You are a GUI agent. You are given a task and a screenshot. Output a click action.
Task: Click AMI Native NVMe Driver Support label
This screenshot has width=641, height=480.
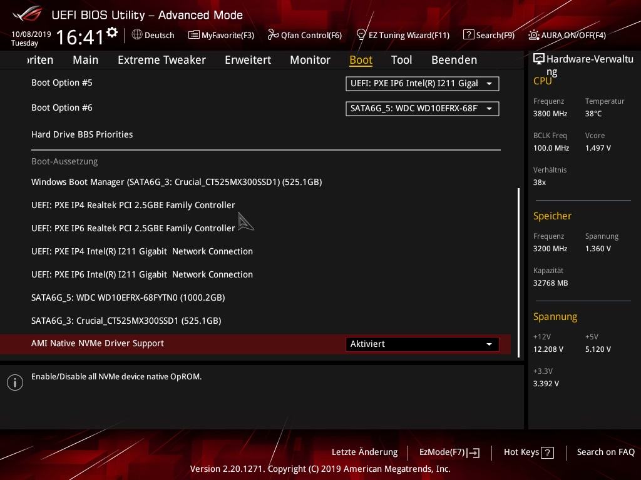click(x=98, y=344)
